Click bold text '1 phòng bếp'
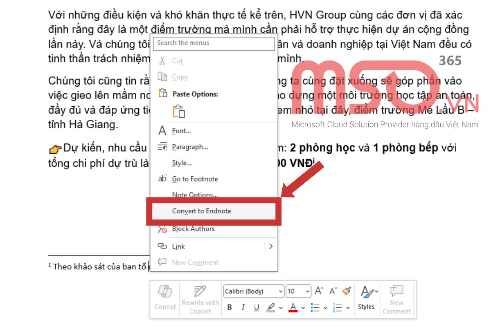The height and width of the screenshot is (327, 491). (x=405, y=148)
